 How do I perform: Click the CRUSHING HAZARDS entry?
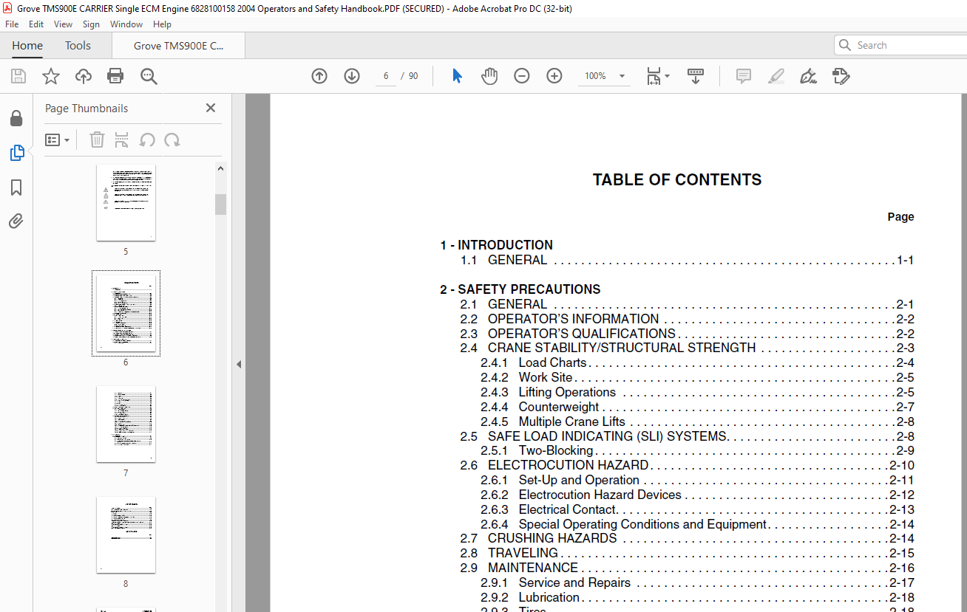pyautogui.click(x=687, y=538)
